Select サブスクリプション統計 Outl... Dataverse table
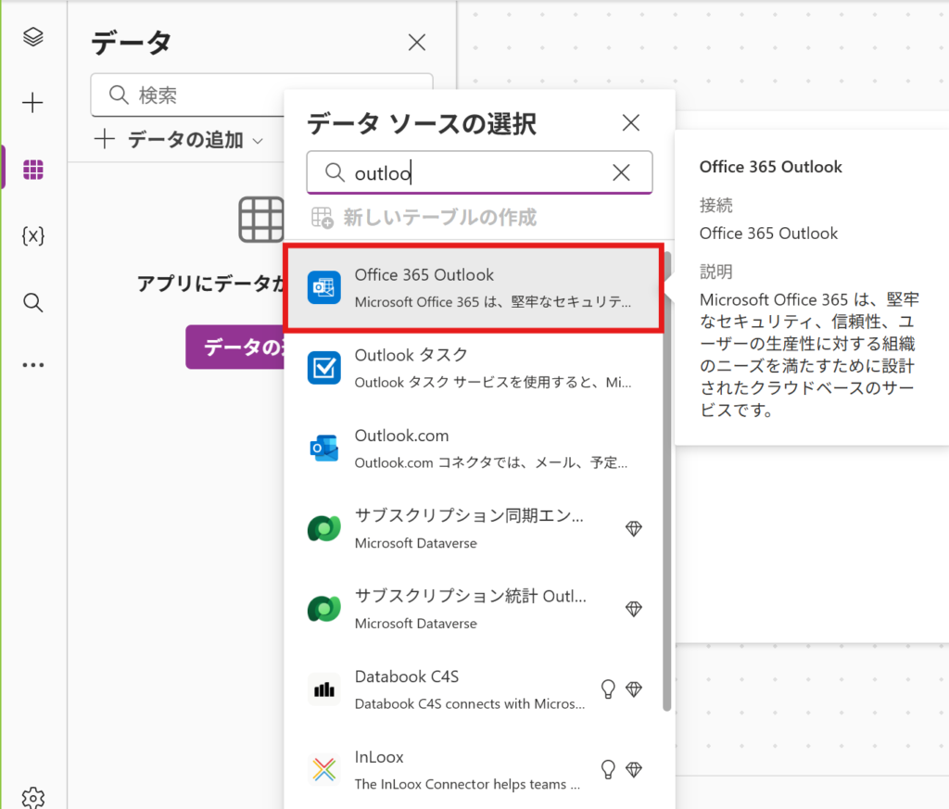The height and width of the screenshot is (809, 949). pos(474,610)
